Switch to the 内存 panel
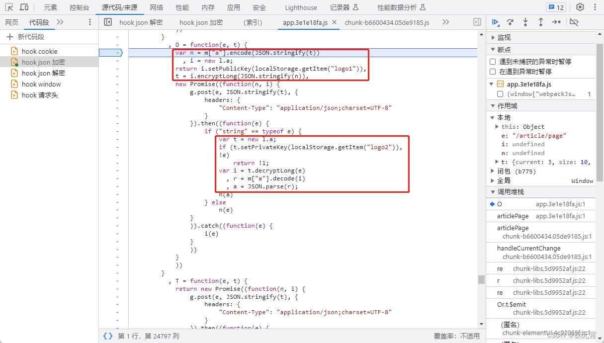 pos(208,7)
